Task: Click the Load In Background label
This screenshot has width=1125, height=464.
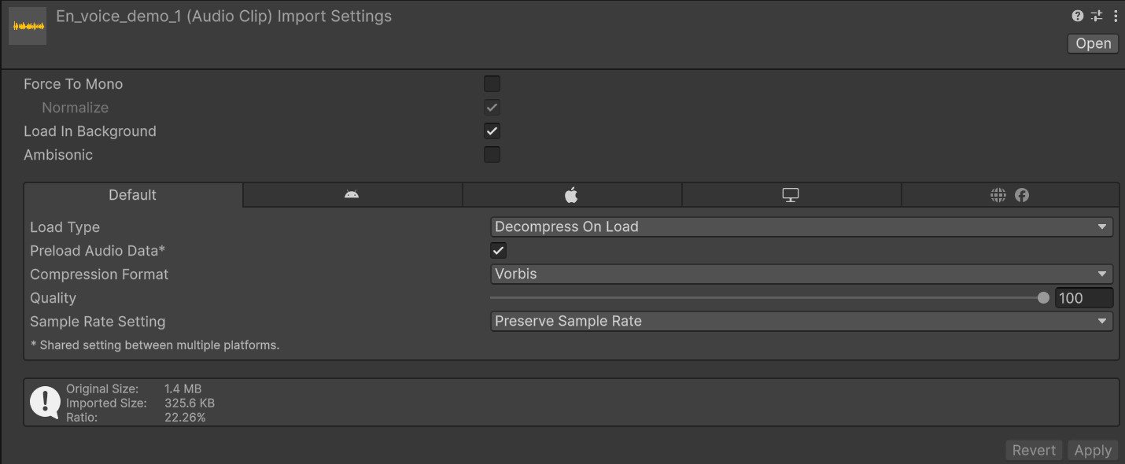Action: 90,131
